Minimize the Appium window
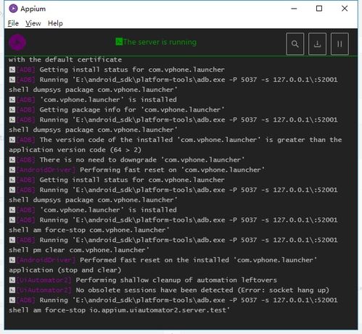 [294, 9]
